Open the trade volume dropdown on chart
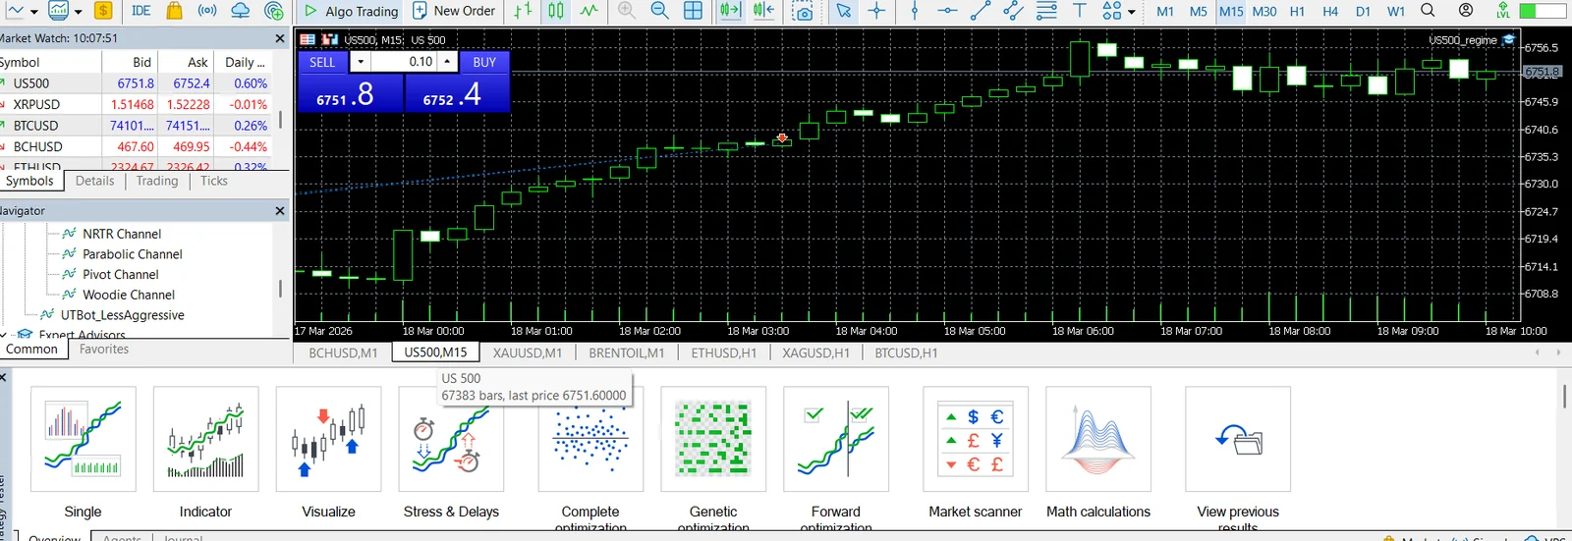 pos(361,61)
